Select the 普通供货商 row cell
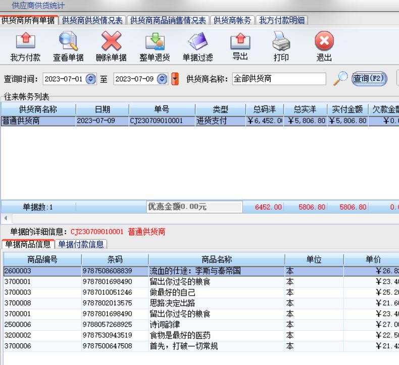 [38, 121]
